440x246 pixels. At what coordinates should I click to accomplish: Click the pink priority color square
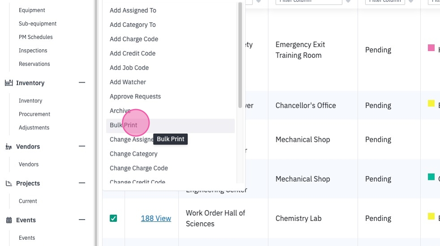[431, 48]
